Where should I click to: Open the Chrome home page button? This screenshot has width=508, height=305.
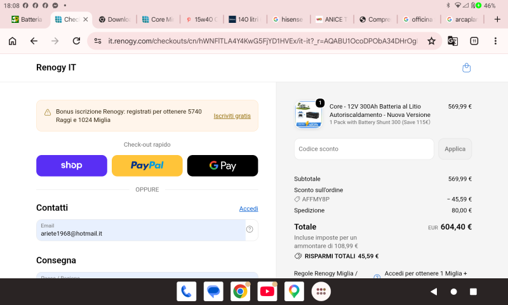point(12,41)
